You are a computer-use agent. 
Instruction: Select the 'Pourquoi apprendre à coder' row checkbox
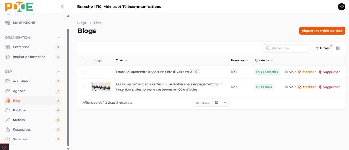(x=84, y=72)
